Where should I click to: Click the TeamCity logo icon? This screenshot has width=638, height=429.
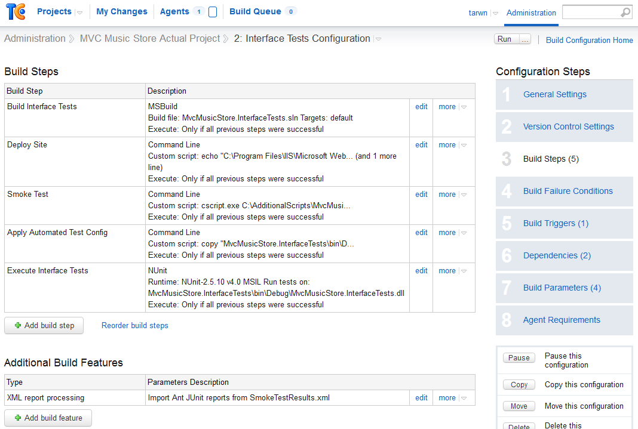[x=16, y=11]
